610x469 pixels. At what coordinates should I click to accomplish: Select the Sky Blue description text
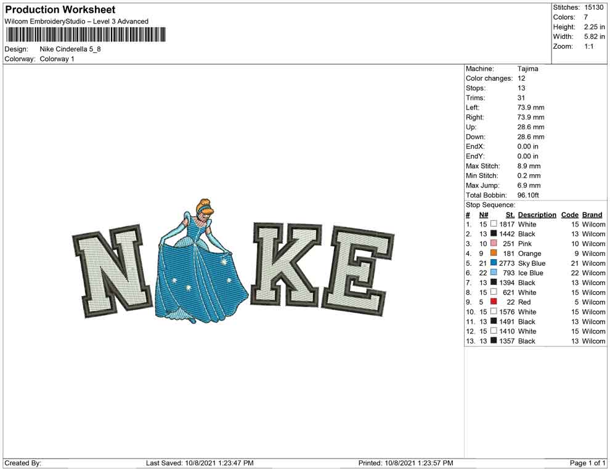[x=531, y=263]
